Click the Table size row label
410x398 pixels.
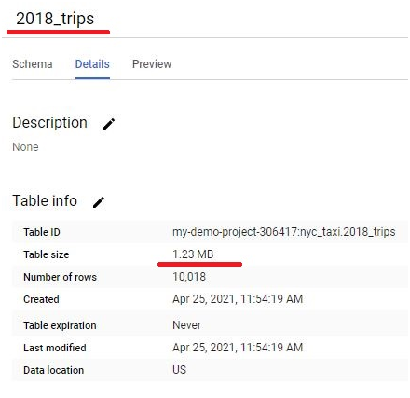(47, 254)
